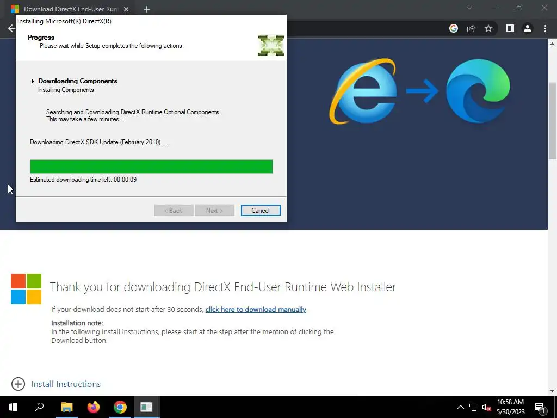Click the scrollbar down arrow
Image resolution: width=557 pixels, height=418 pixels.
click(552, 391)
